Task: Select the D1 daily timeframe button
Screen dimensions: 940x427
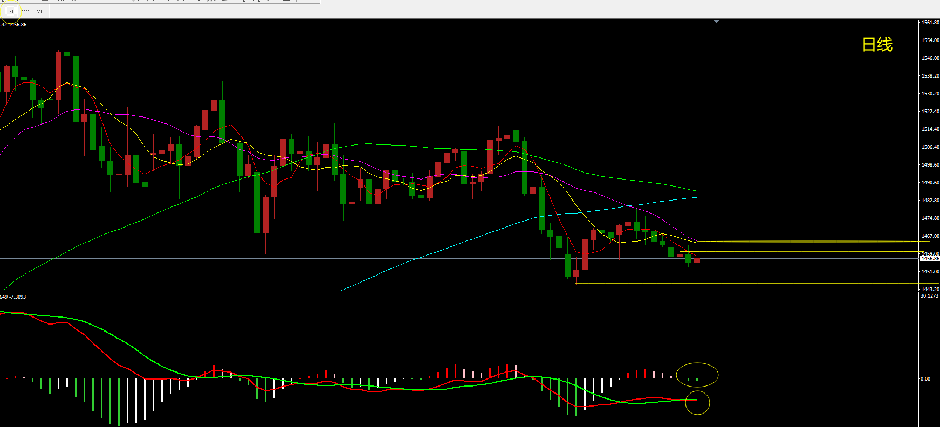Action: point(11,11)
